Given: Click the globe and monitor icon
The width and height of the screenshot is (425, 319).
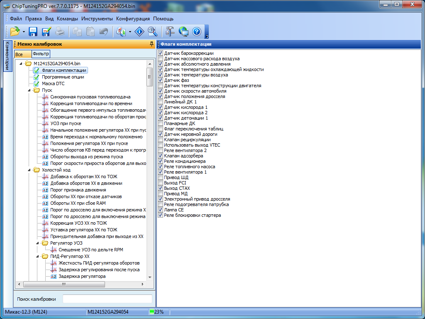Looking at the screenshot, I should click(x=183, y=31).
